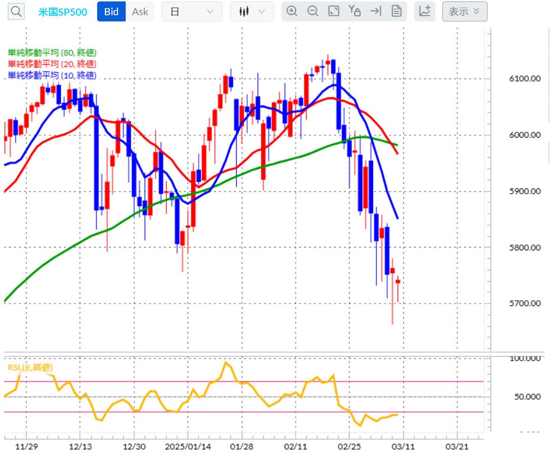Click the 03/21 date axis label

457,447
